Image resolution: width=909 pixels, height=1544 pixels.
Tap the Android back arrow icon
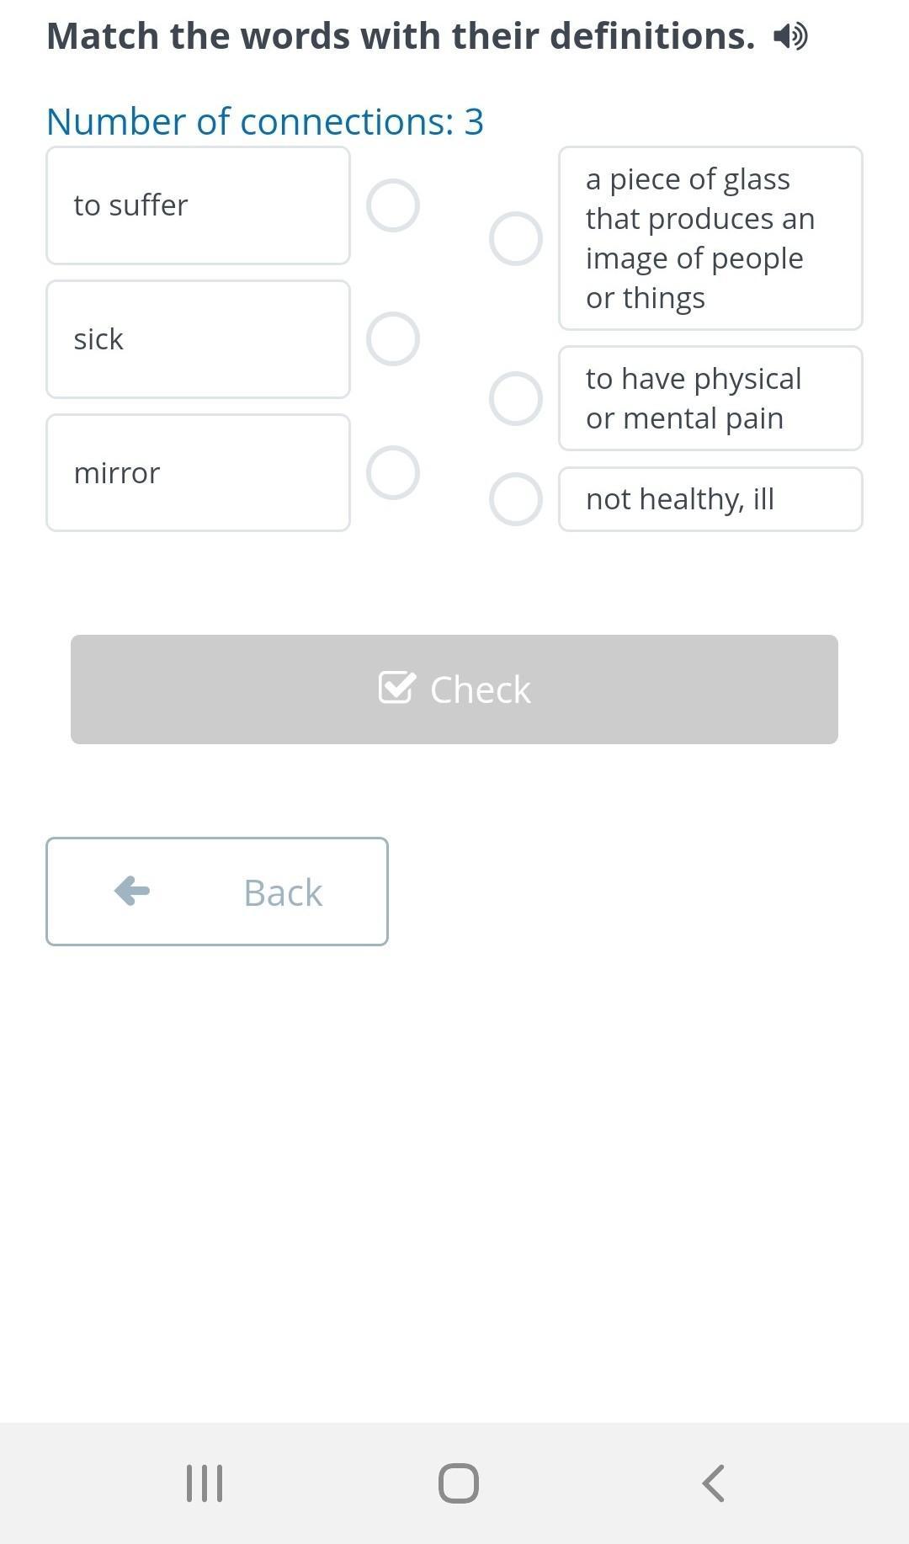click(x=713, y=1483)
